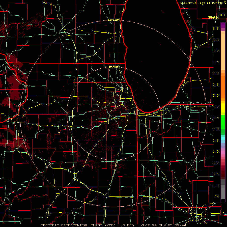Click the '1.0' scale value
Viewport: 227px width, 227px height.
(x=216, y=152)
